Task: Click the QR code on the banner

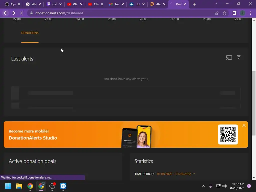Action: pos(228,134)
